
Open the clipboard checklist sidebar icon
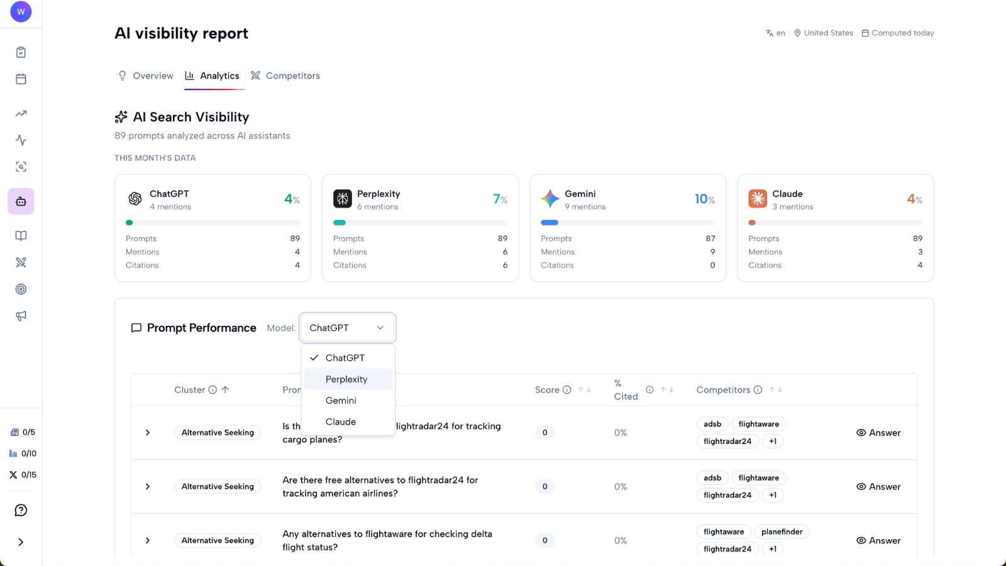21,52
